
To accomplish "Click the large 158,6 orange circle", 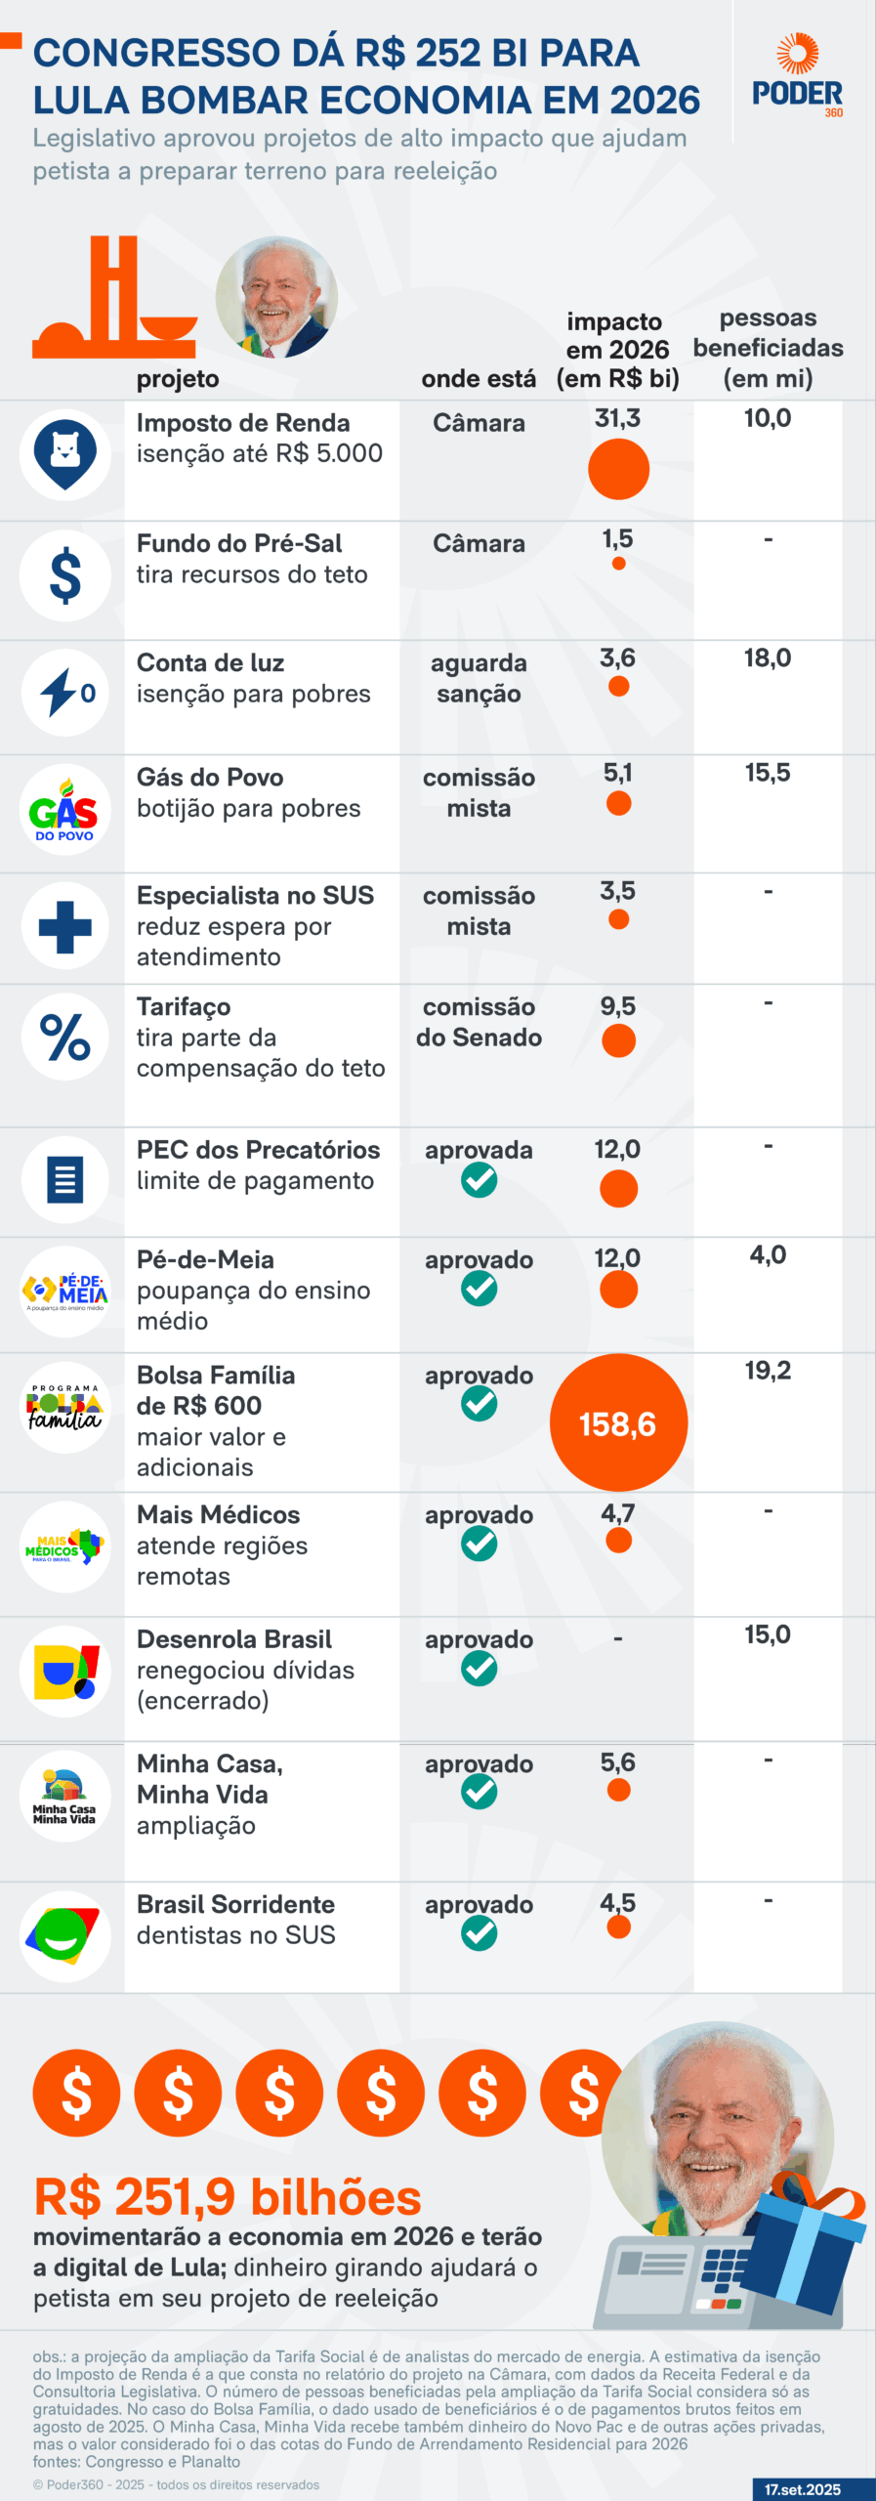I will (618, 1422).
